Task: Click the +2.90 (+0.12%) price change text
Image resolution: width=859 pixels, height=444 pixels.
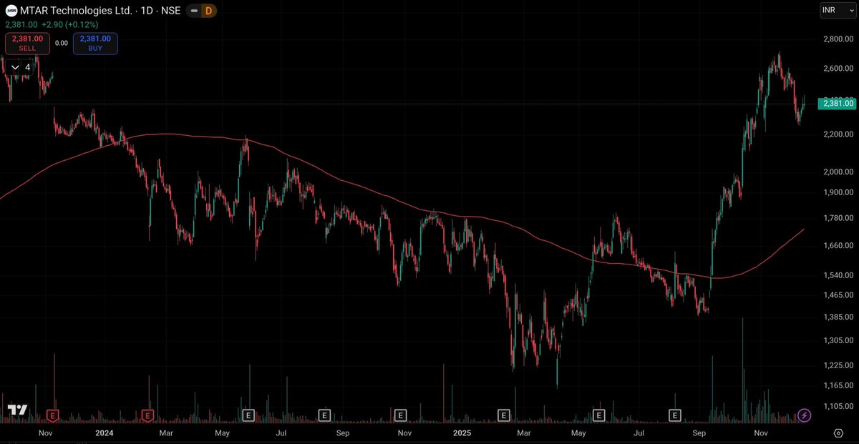Action: pos(70,24)
